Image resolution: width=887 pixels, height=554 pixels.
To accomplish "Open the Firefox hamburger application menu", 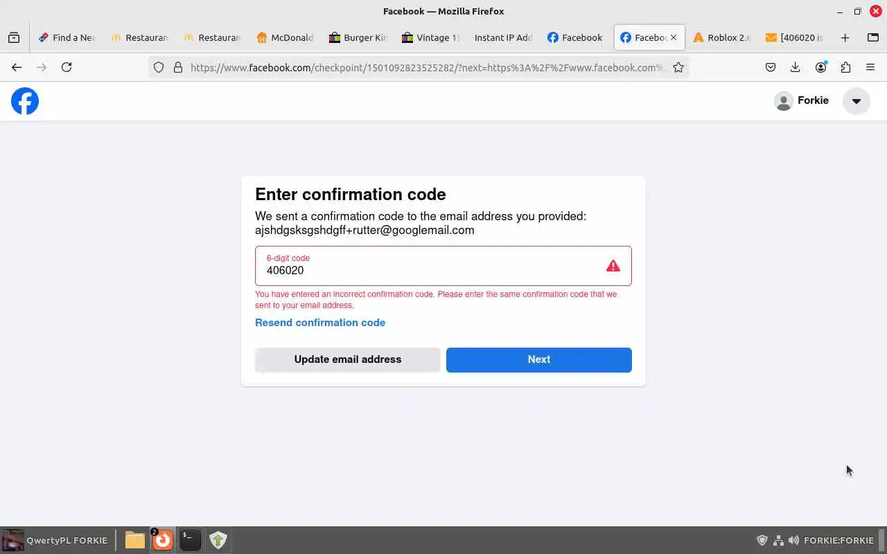I will point(870,67).
